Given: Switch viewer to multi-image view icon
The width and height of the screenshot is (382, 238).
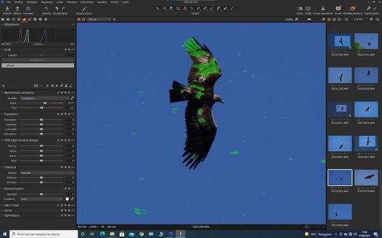Looking at the screenshot, I should [x=79, y=19].
